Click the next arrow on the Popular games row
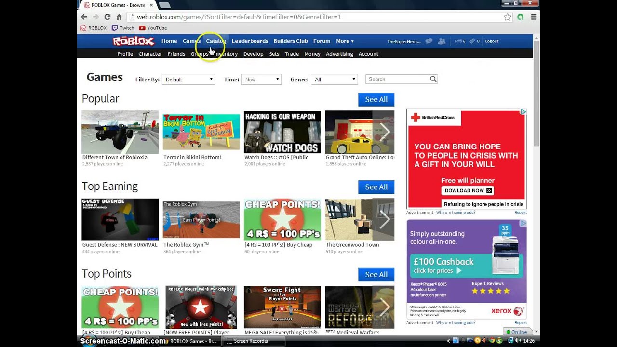The width and height of the screenshot is (617, 347). pos(384,132)
